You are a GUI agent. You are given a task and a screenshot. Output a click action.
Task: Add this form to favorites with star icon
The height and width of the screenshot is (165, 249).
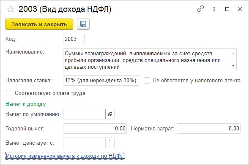click(11, 9)
